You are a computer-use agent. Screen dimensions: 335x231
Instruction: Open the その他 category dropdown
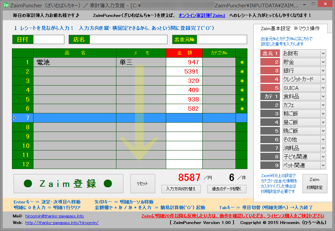[323, 140]
